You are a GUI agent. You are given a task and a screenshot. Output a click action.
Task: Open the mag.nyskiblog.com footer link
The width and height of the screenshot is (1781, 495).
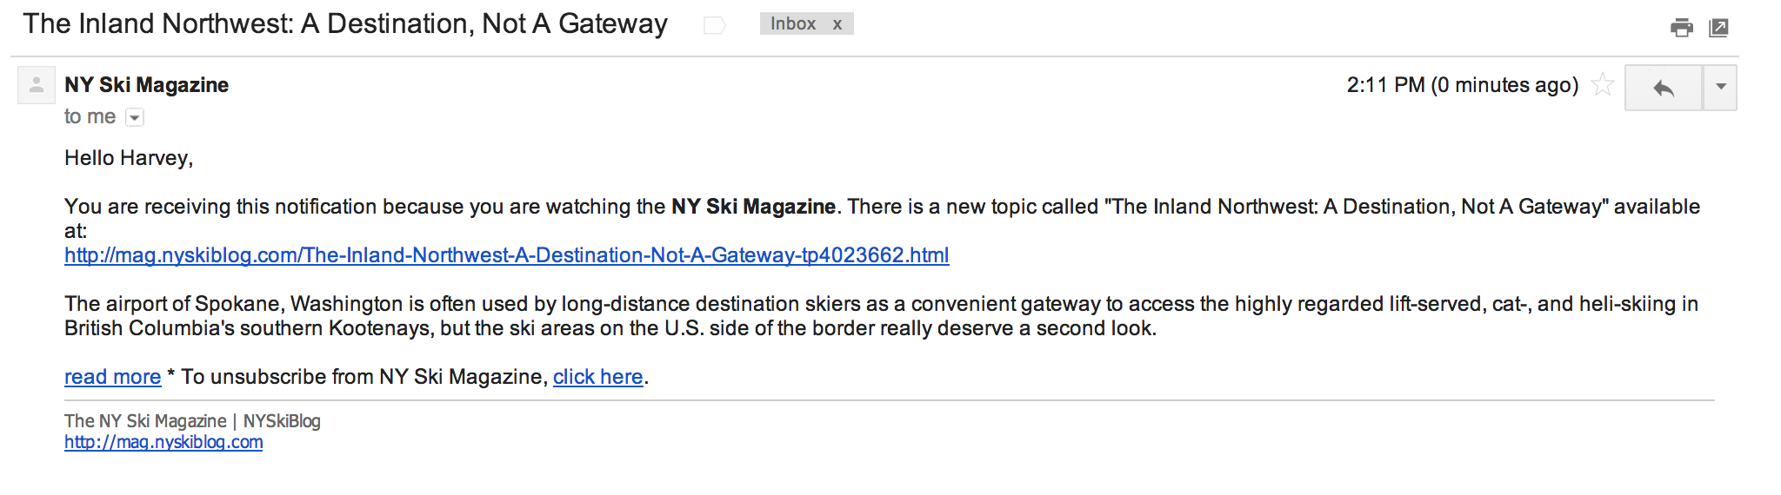163,442
